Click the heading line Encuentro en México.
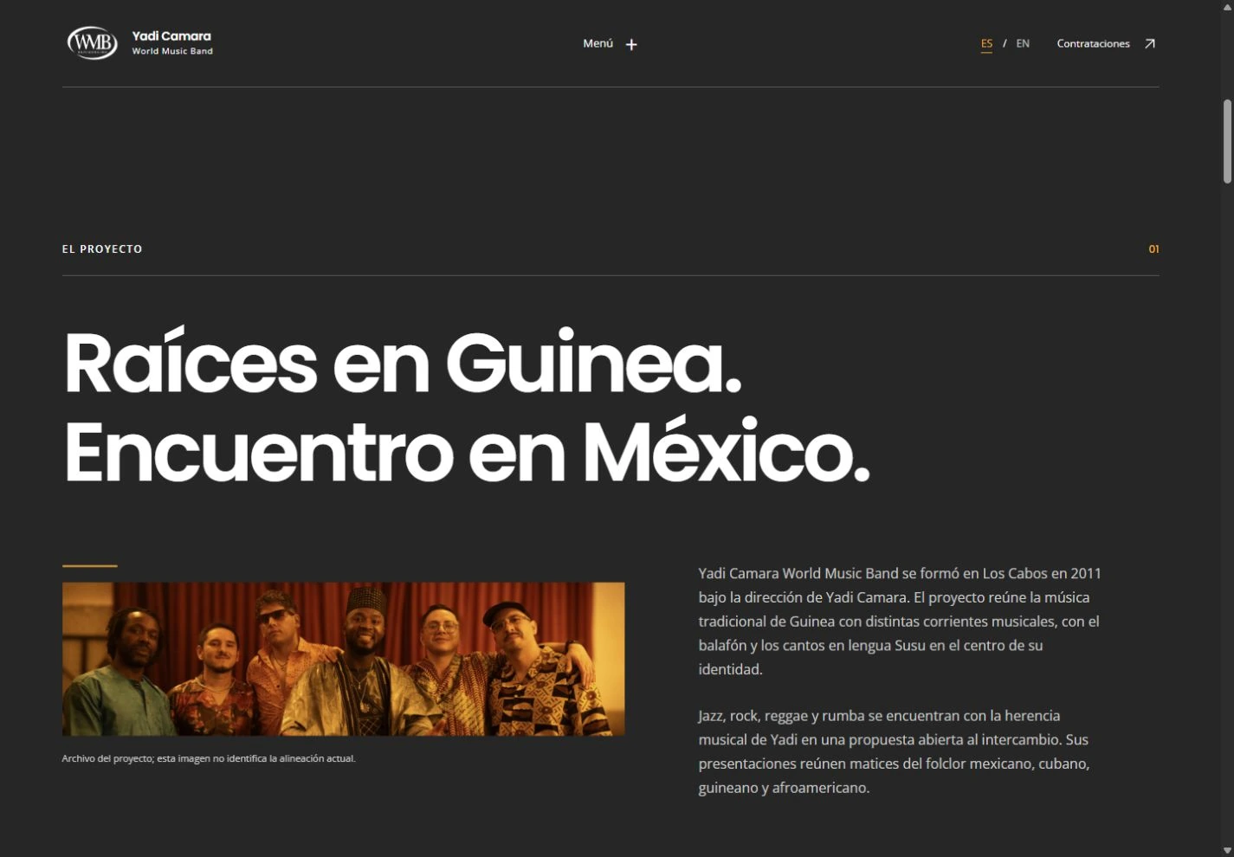1234x857 pixels. (467, 451)
